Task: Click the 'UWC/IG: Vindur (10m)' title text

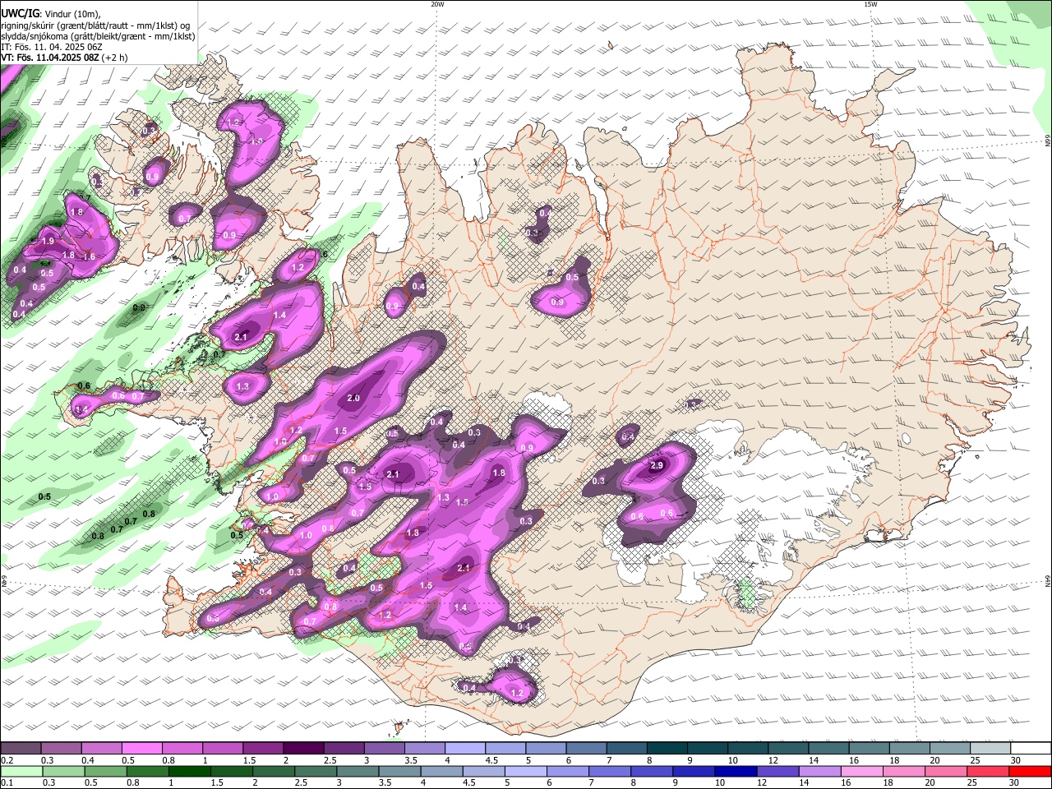Action: (x=51, y=13)
